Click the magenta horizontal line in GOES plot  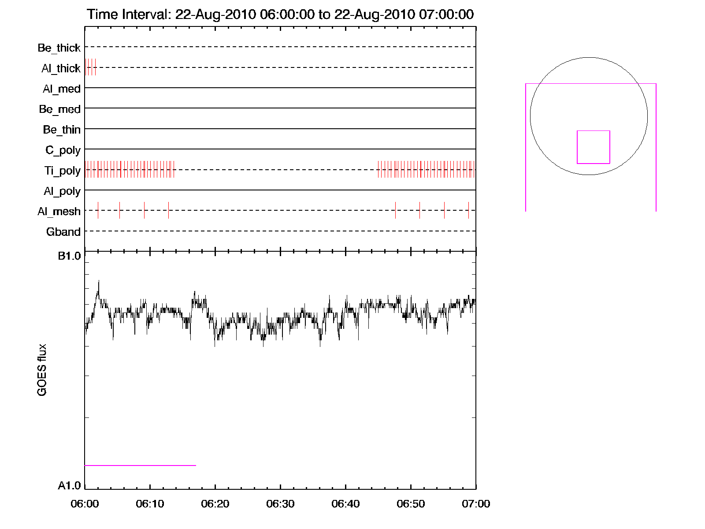pyautogui.click(x=140, y=465)
